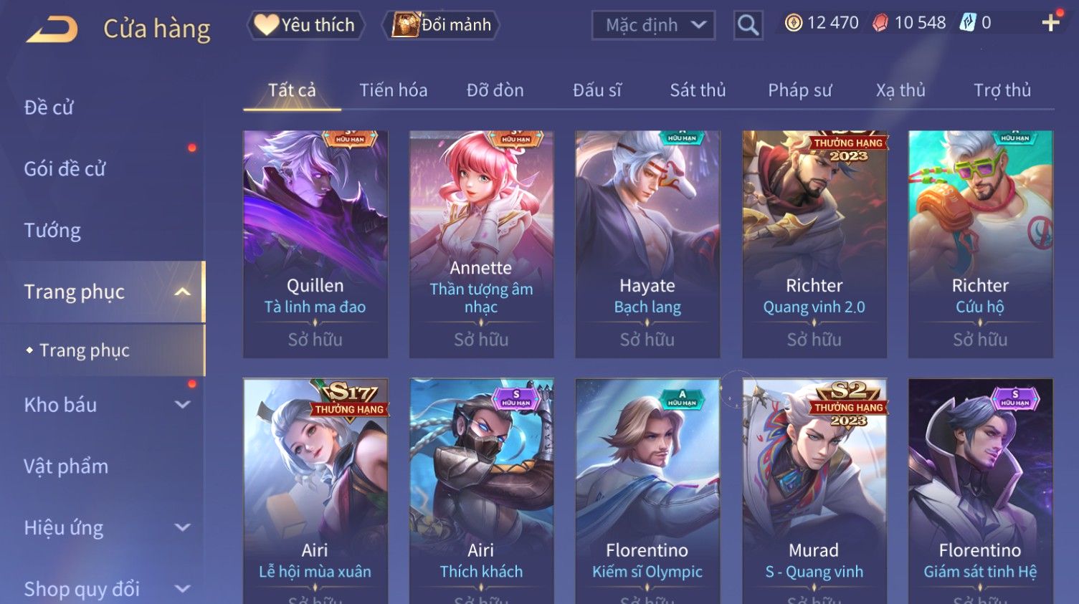Tap the blue voucher currency icon

pyautogui.click(x=968, y=23)
